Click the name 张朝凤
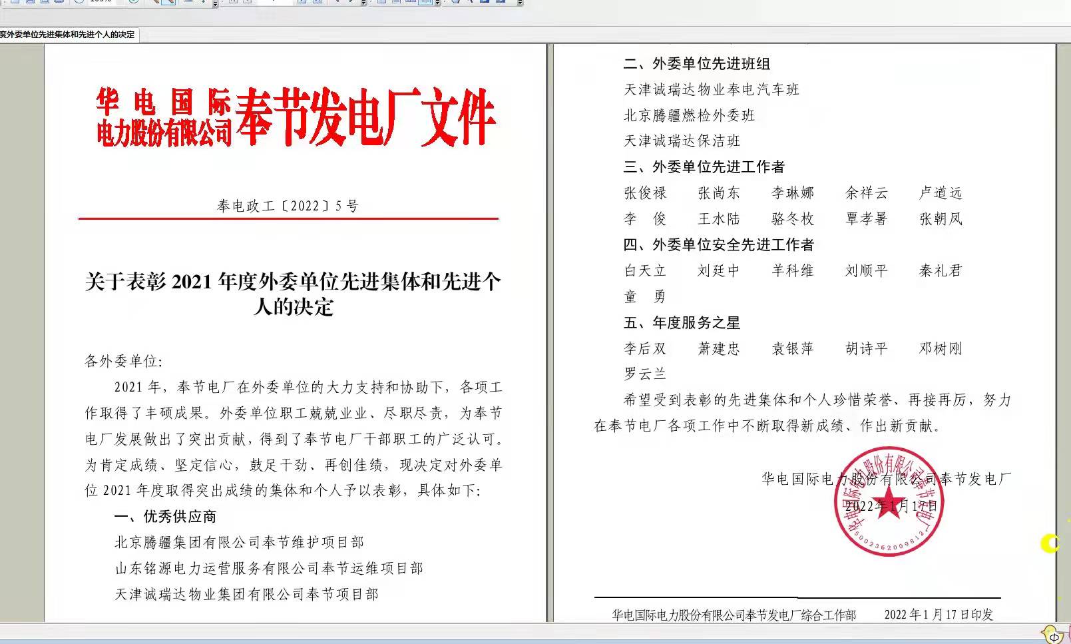 click(x=941, y=218)
